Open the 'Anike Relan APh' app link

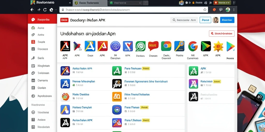(82, 69)
